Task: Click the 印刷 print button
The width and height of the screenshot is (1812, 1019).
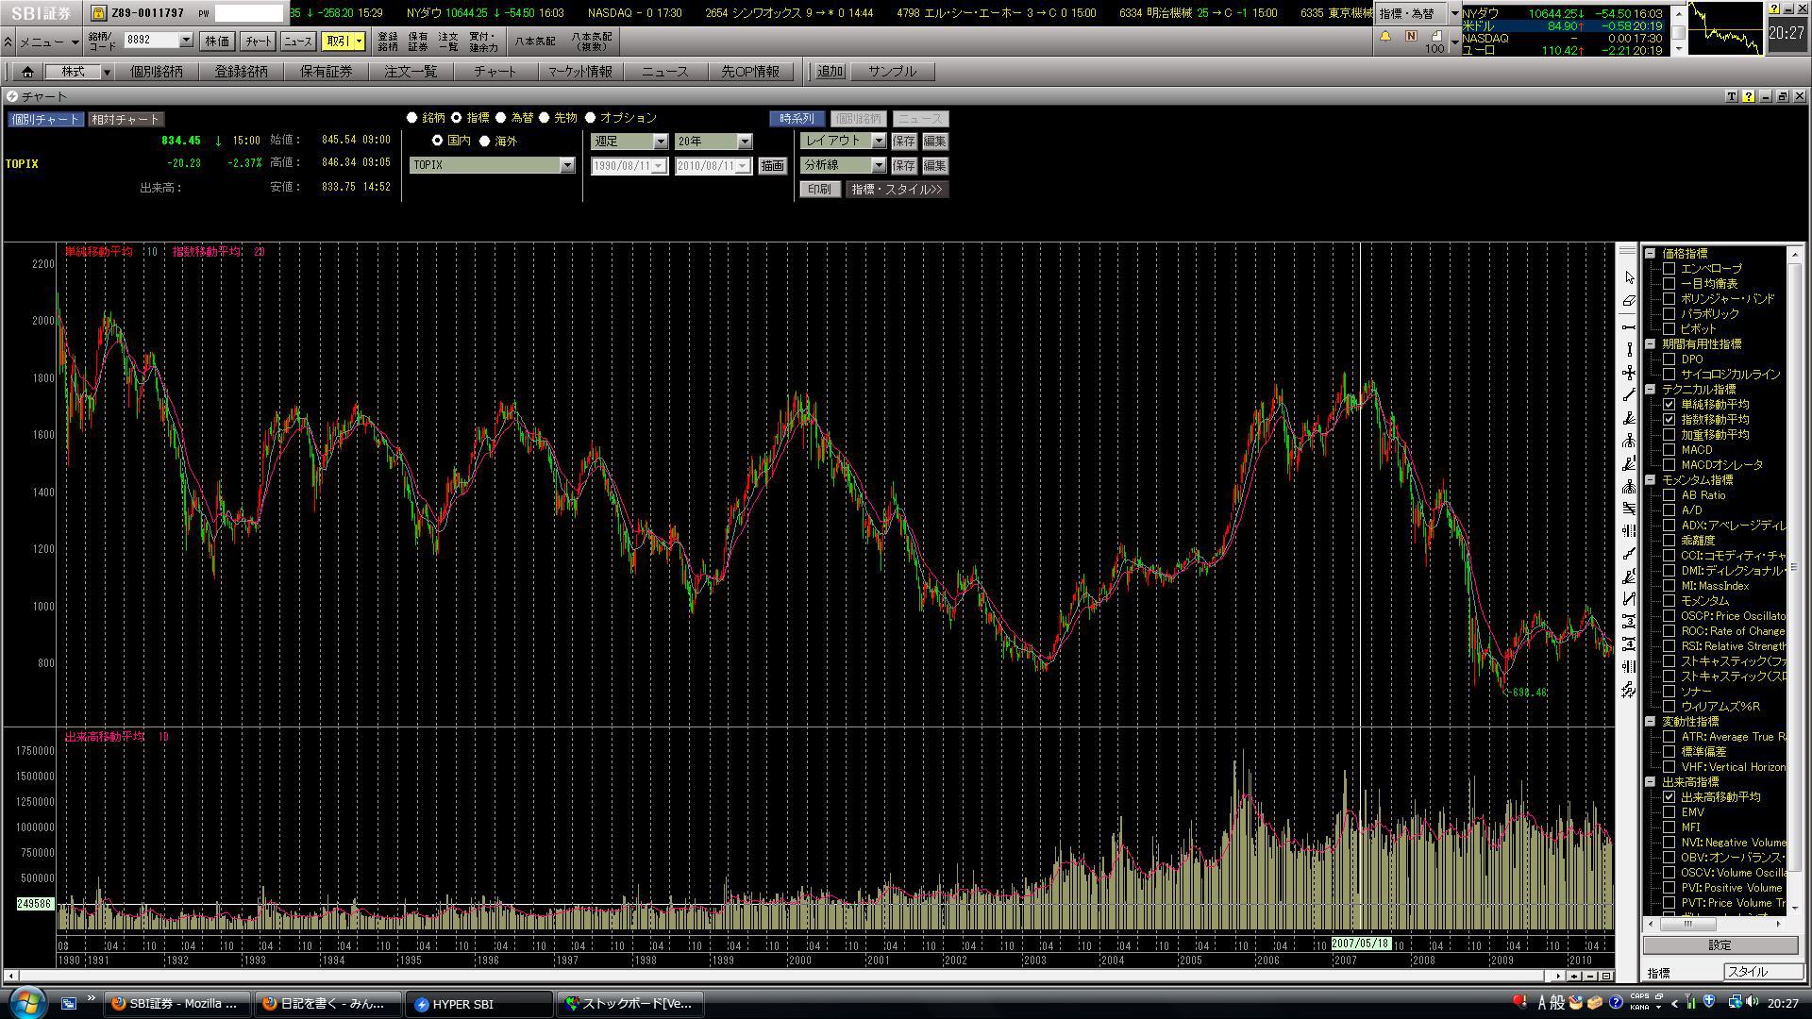Action: (818, 190)
